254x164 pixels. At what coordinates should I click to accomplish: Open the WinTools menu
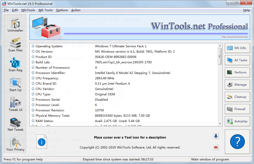pos(28,10)
